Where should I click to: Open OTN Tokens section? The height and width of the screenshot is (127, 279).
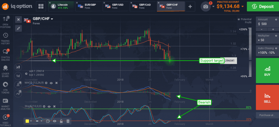[5, 88]
